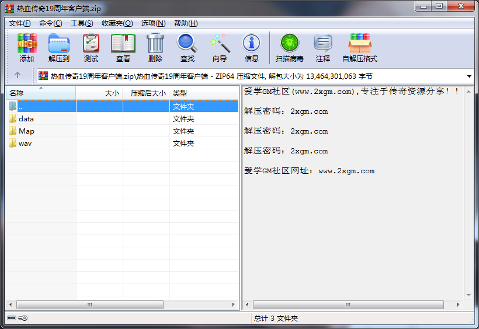Select the data folder icon
This screenshot has width=479, height=329.
(x=12, y=118)
